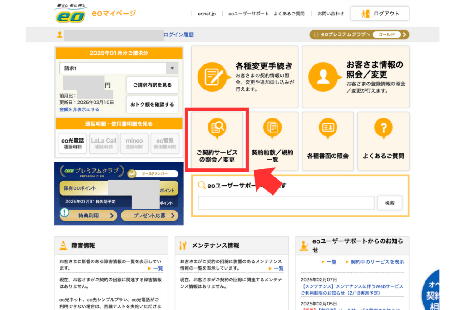Click the 検索 button
465x310 pixels.
click(x=390, y=203)
